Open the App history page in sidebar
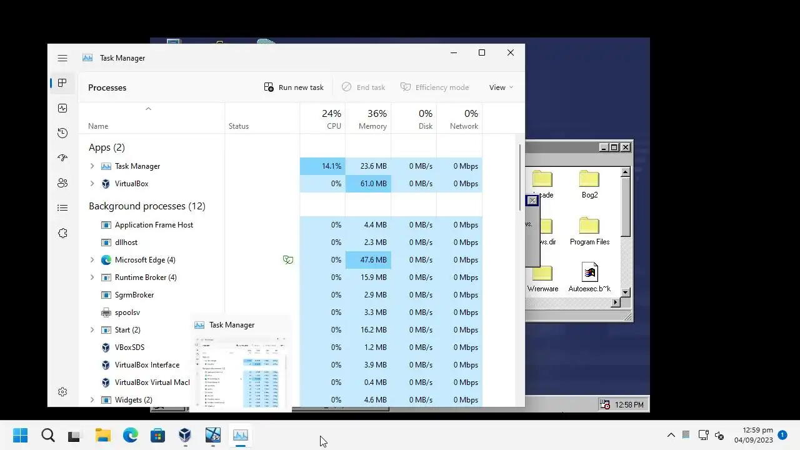The height and width of the screenshot is (450, 800). (x=62, y=133)
